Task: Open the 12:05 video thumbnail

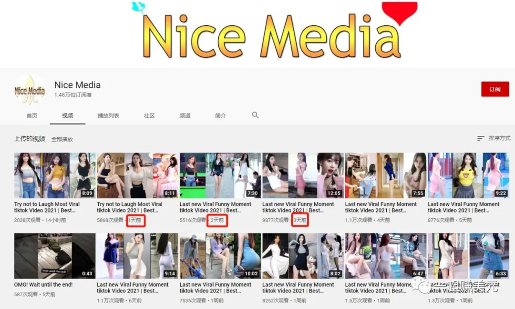Action: pyautogui.click(x=303, y=175)
